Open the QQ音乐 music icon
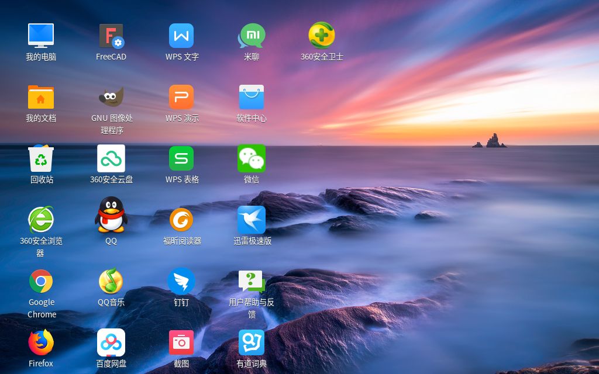The image size is (599, 374). click(111, 281)
